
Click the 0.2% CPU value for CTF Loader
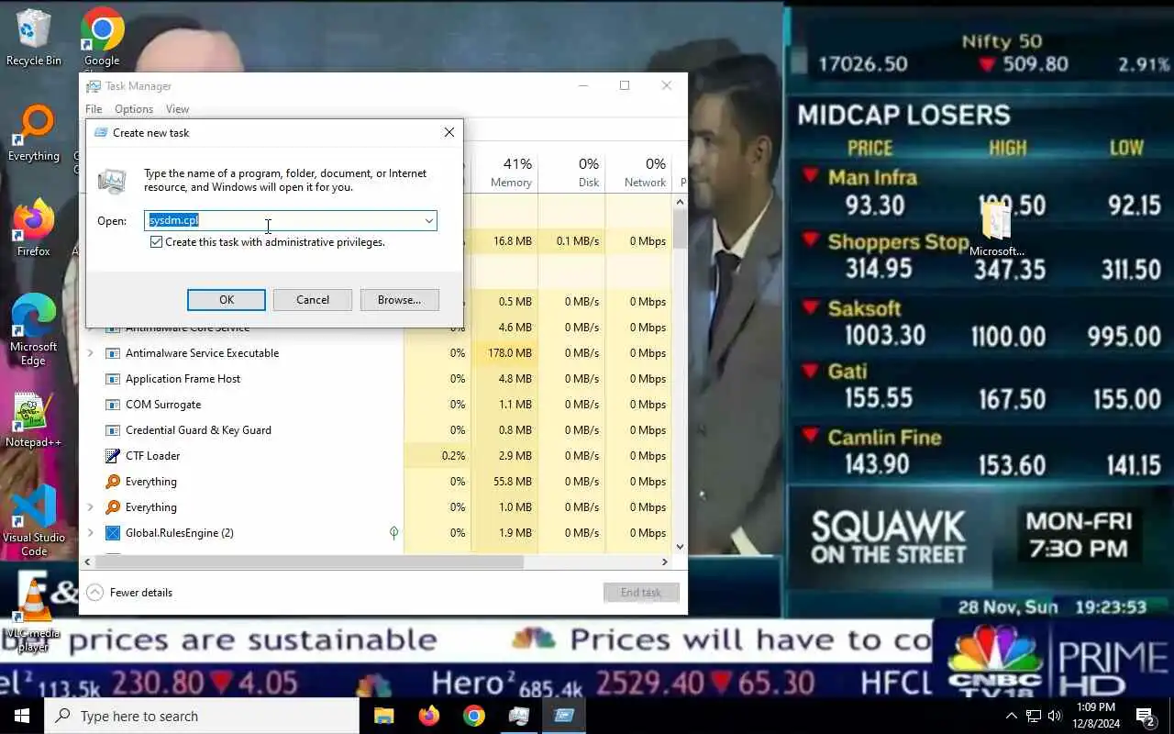coord(453,456)
